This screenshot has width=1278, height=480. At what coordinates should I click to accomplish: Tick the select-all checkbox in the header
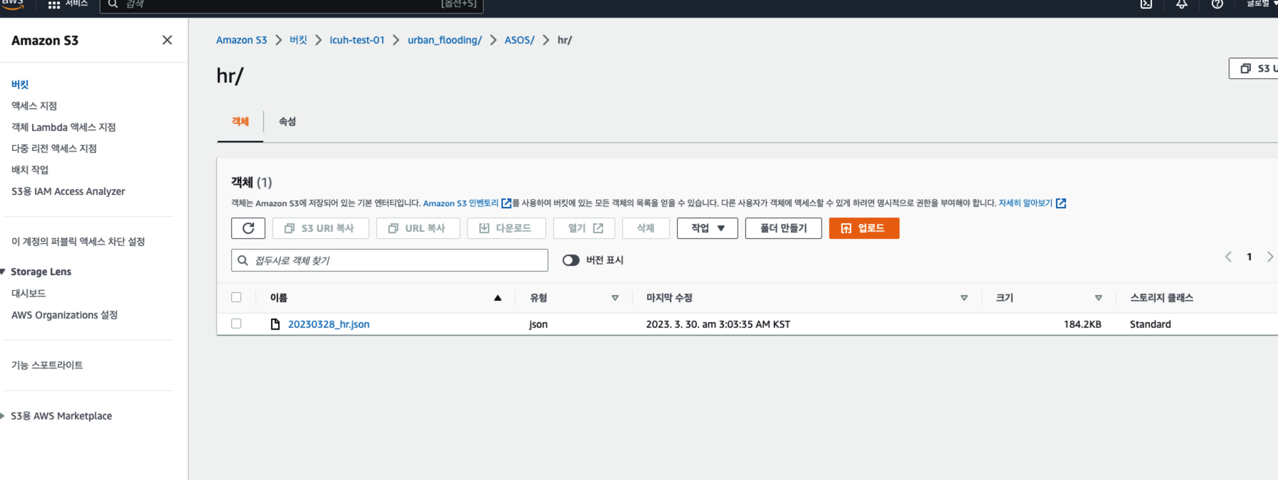click(236, 297)
